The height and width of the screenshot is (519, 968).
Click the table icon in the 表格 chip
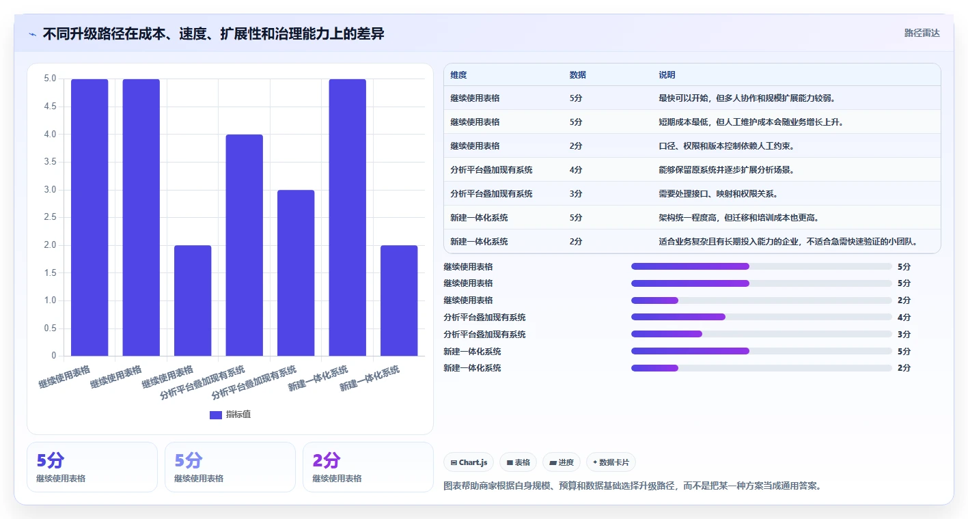(x=510, y=462)
